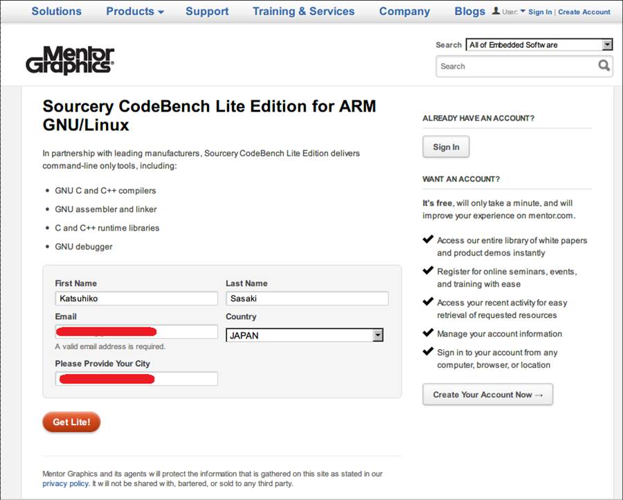Expand the search category dropdown
Viewport: 623px width, 500px height.
click(607, 45)
